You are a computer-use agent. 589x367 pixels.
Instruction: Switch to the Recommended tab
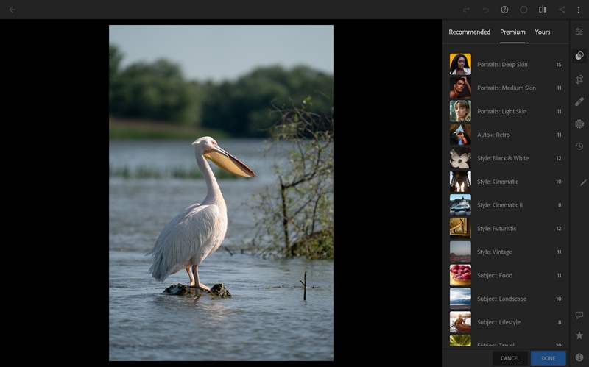470,32
